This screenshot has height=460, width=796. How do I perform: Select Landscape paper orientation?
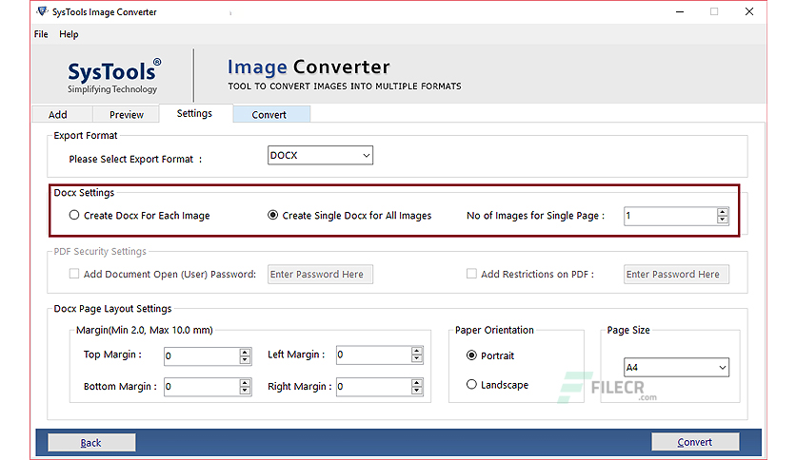click(x=497, y=385)
